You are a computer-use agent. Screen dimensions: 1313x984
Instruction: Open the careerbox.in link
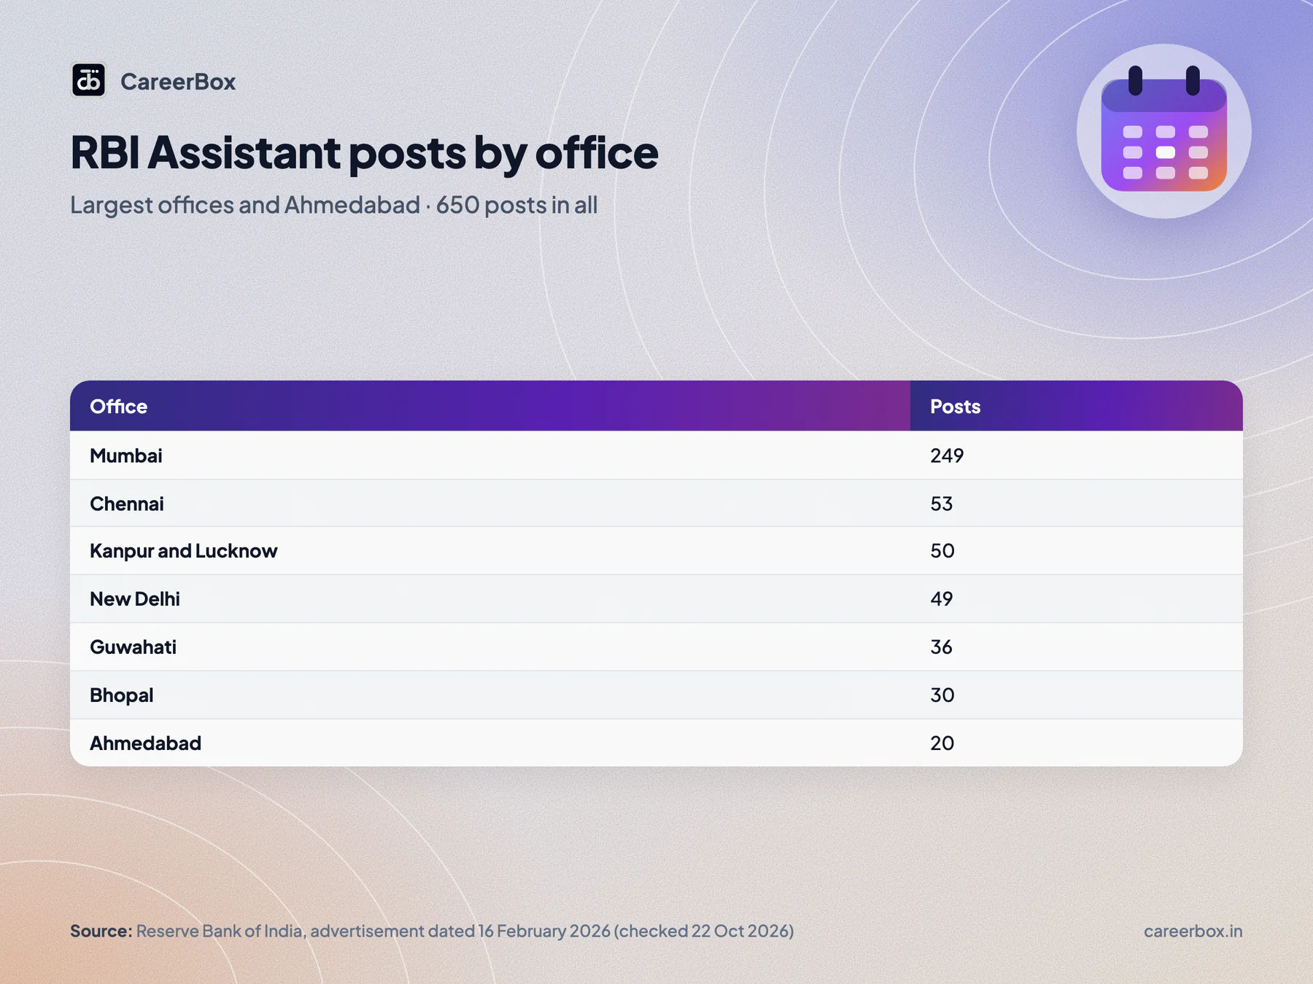tap(1193, 931)
